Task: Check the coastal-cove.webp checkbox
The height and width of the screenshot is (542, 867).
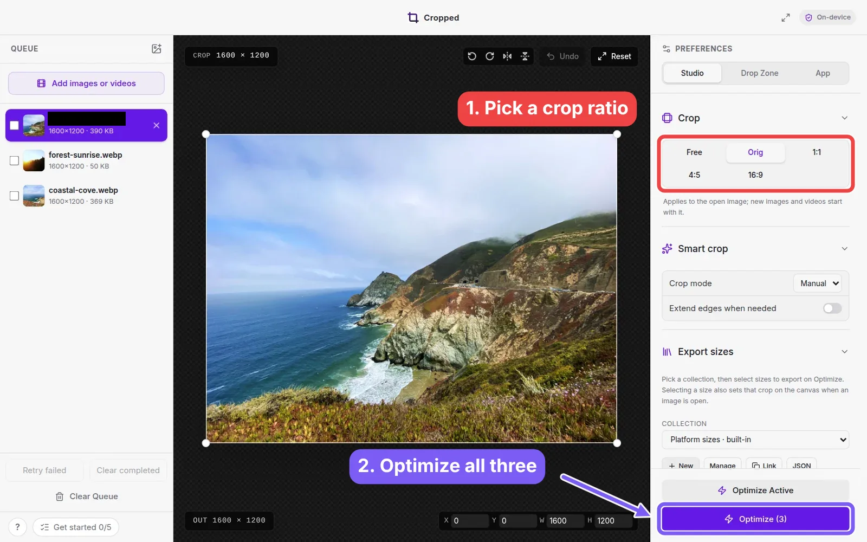Action: [15, 196]
